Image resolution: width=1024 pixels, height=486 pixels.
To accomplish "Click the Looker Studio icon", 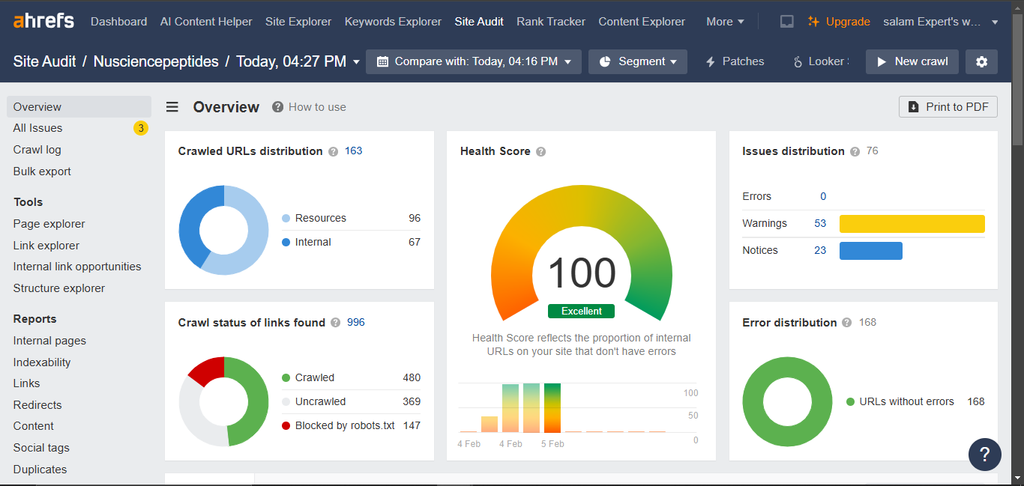I will pyautogui.click(x=799, y=62).
